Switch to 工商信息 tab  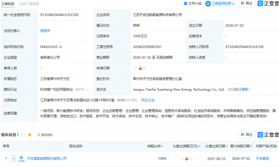[x=8, y=4]
